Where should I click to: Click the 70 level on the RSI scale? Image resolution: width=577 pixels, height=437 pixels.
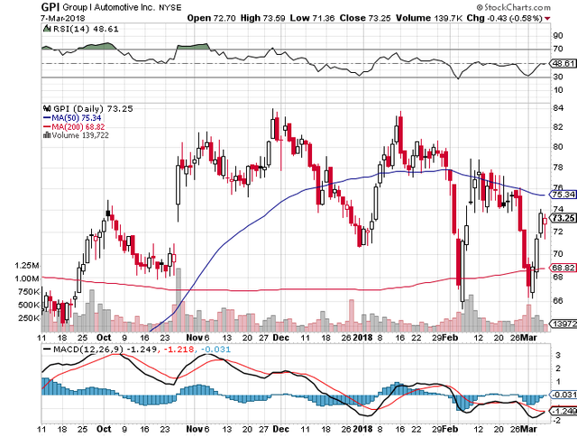[x=558, y=49]
